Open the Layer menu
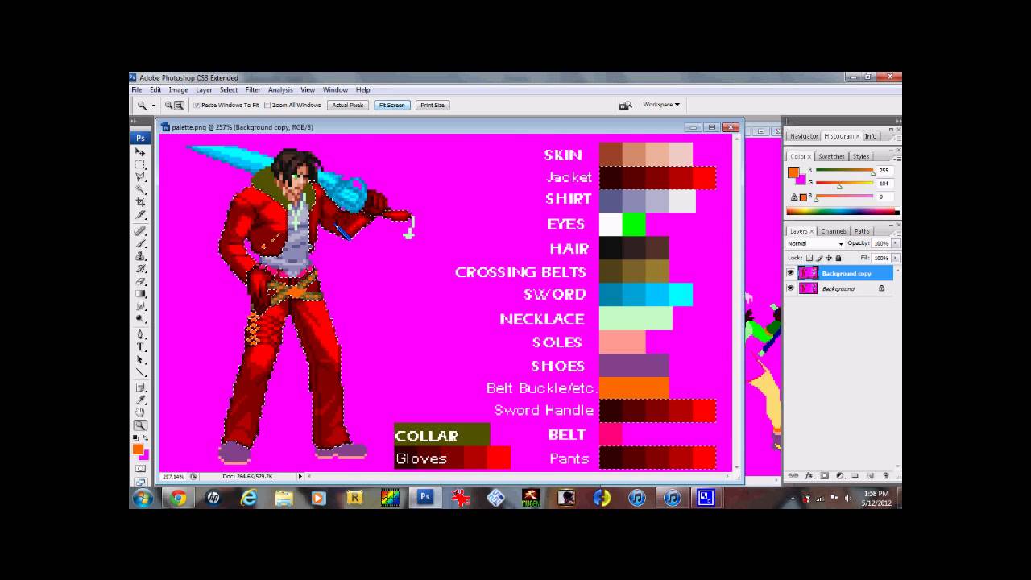This screenshot has width=1031, height=580. [204, 90]
